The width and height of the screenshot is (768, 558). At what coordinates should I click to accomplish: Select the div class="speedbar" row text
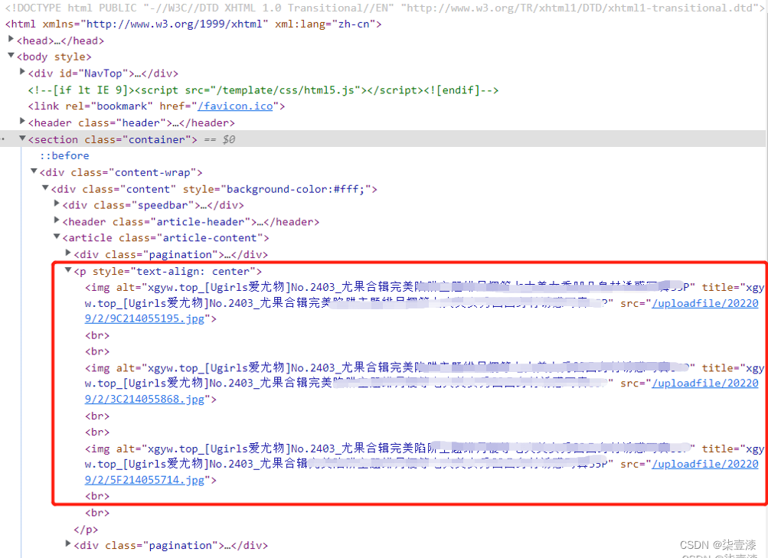(153, 205)
